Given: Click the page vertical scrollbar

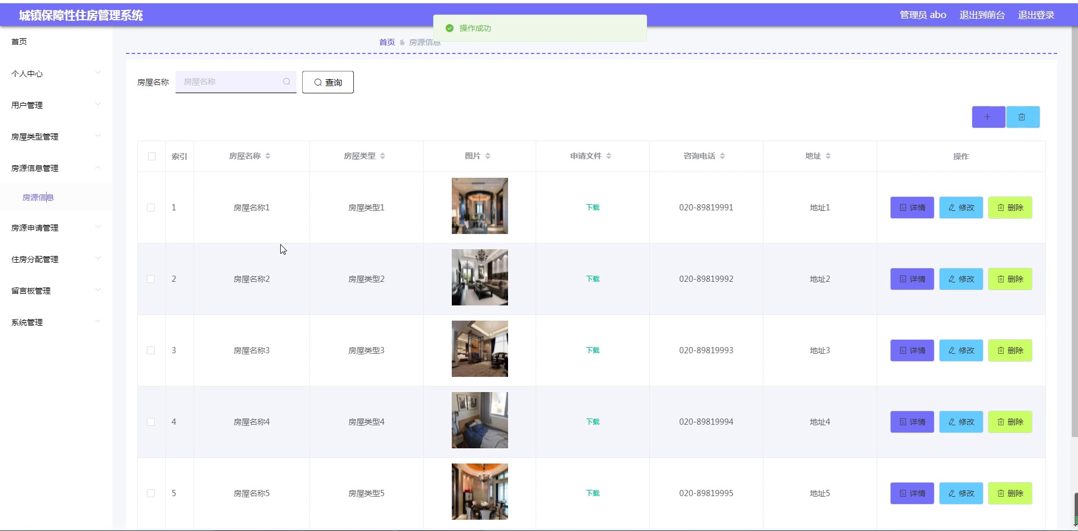Looking at the screenshot, I should (x=1075, y=231).
